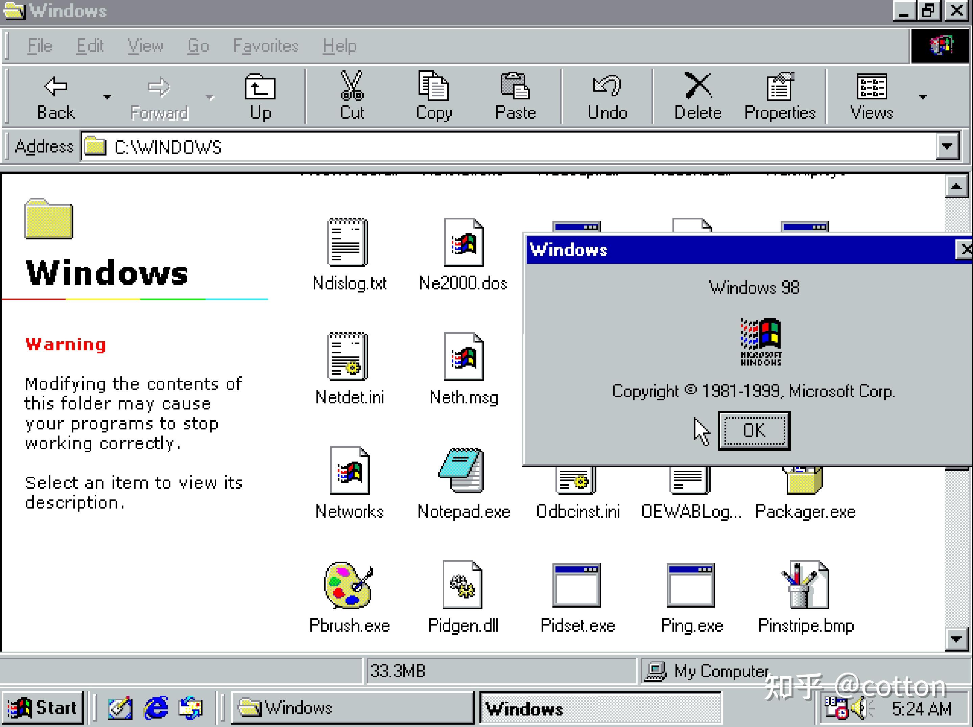Select the Ping.exe icon

coord(691,585)
